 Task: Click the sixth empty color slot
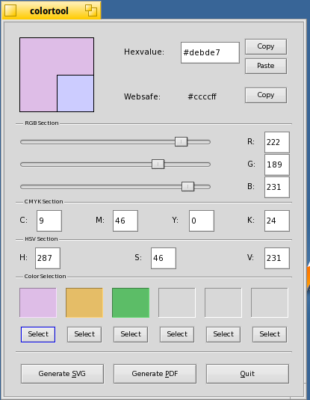coord(270,303)
